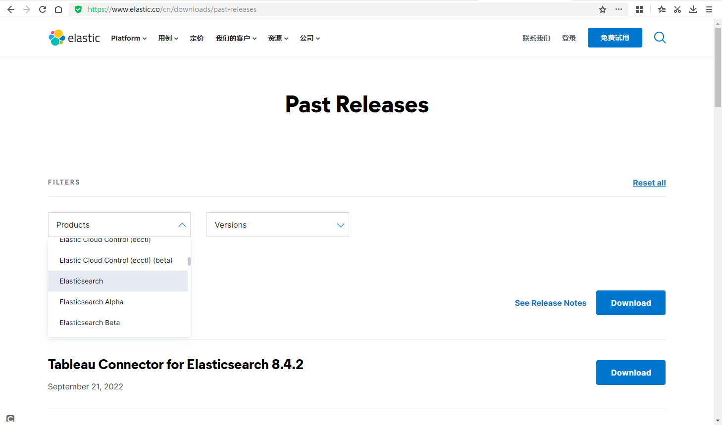Click the Reset all link

(649, 183)
